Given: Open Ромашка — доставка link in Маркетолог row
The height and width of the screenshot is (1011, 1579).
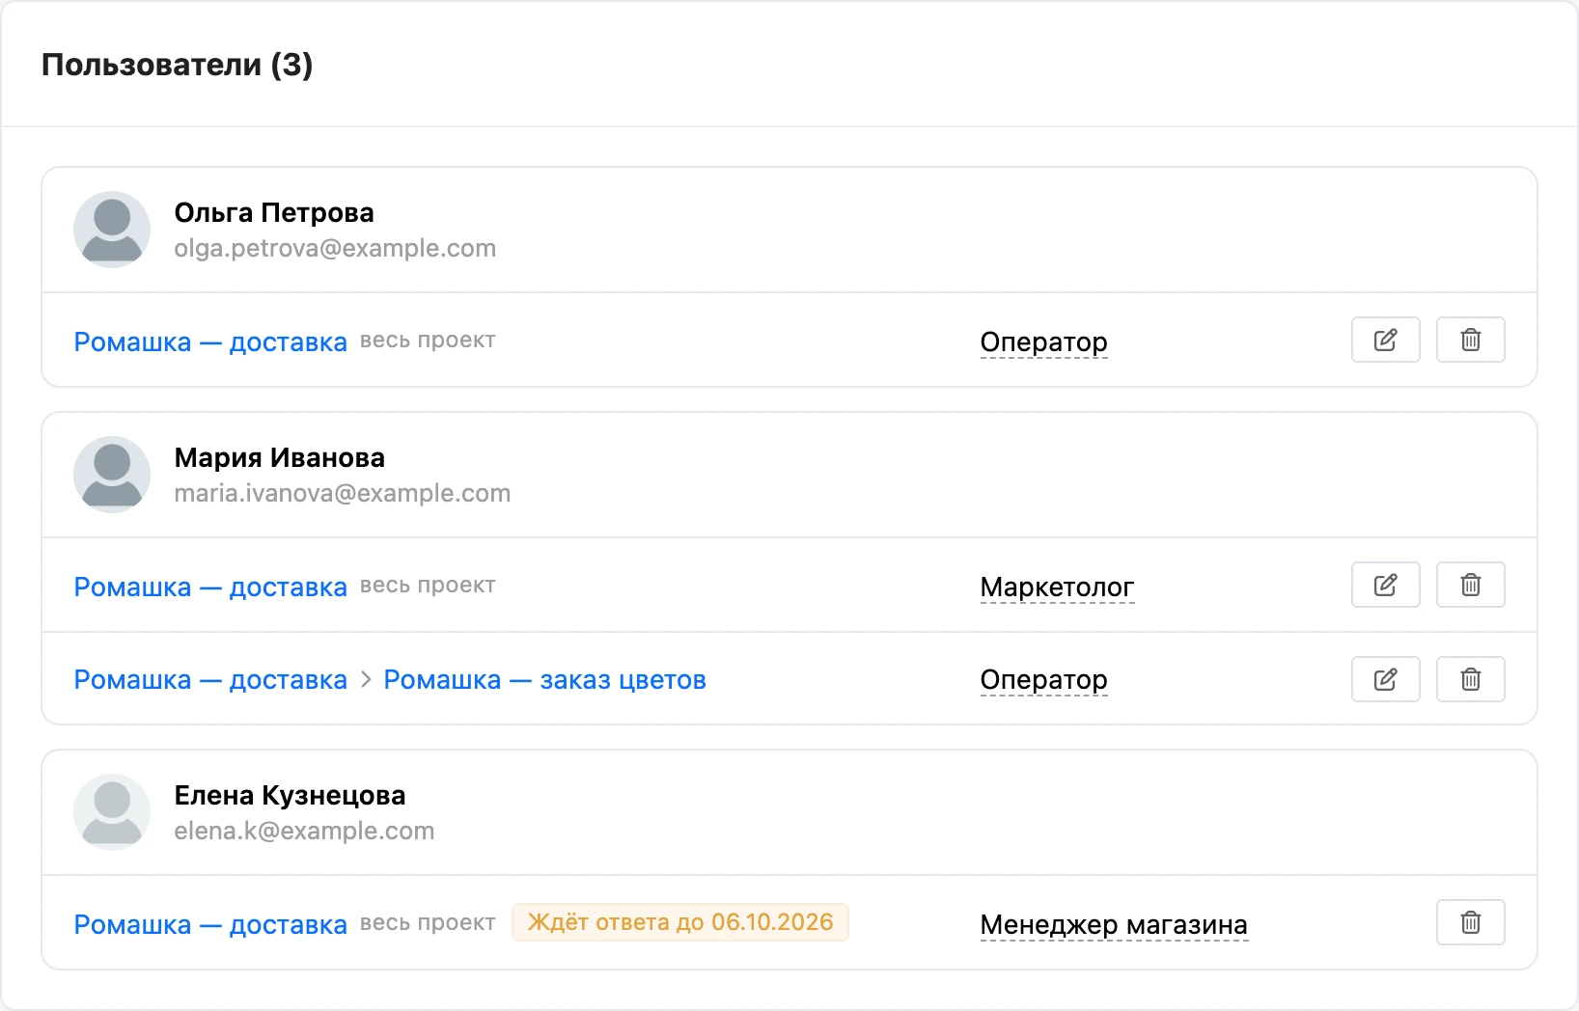Looking at the screenshot, I should (210, 587).
